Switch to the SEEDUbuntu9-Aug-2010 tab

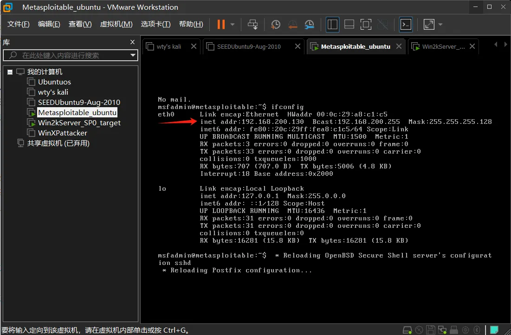tap(249, 46)
